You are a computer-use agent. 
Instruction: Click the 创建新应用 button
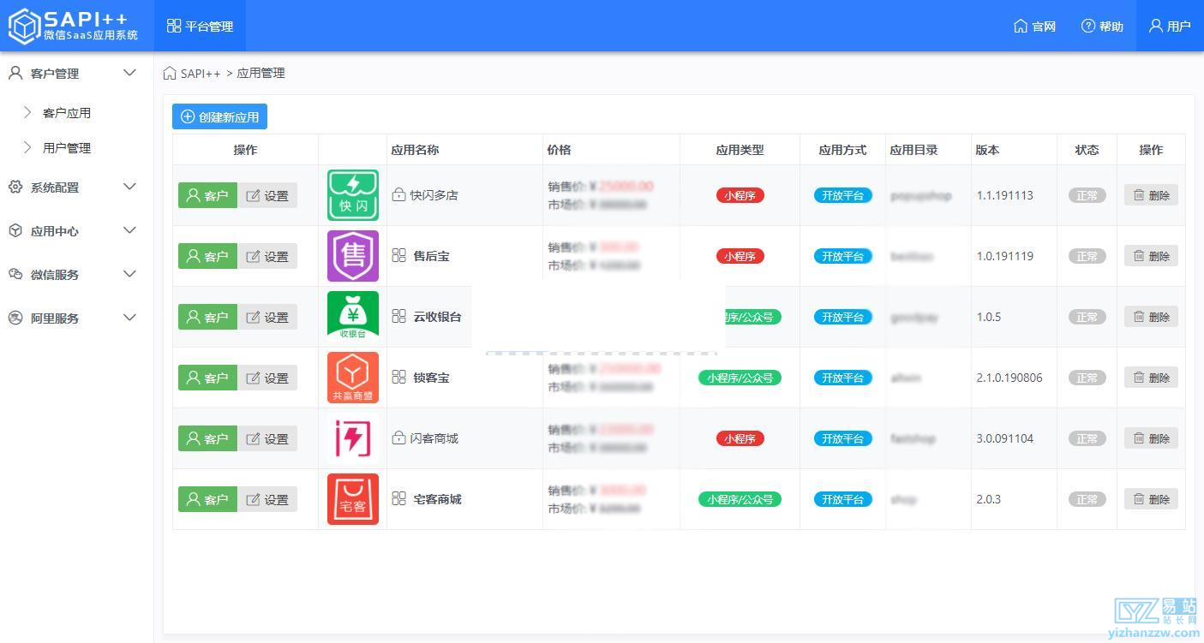coord(219,116)
